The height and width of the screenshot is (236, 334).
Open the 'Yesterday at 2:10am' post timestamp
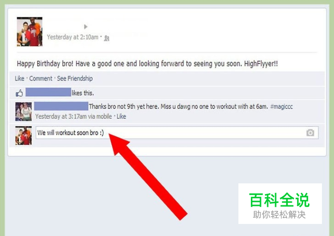[72, 37]
